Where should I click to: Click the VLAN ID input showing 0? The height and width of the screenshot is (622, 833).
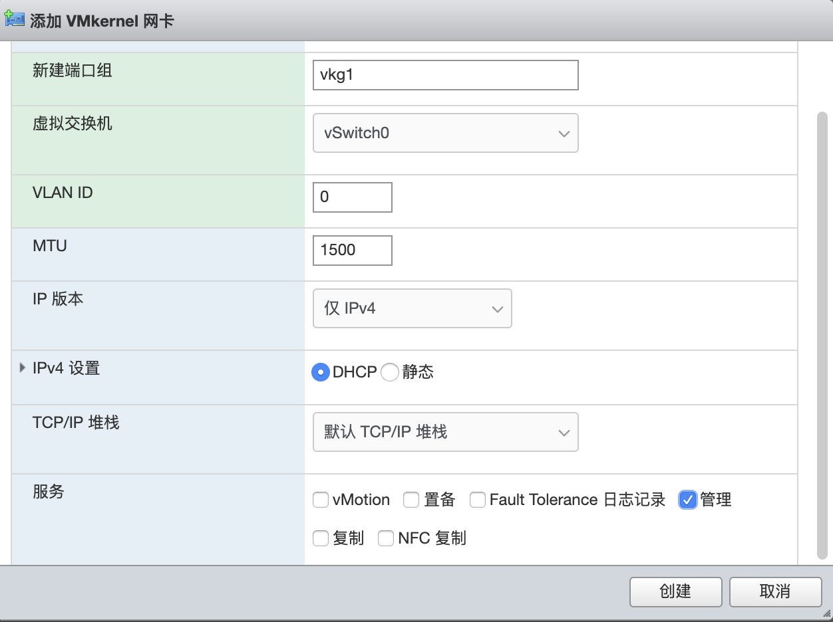click(352, 197)
